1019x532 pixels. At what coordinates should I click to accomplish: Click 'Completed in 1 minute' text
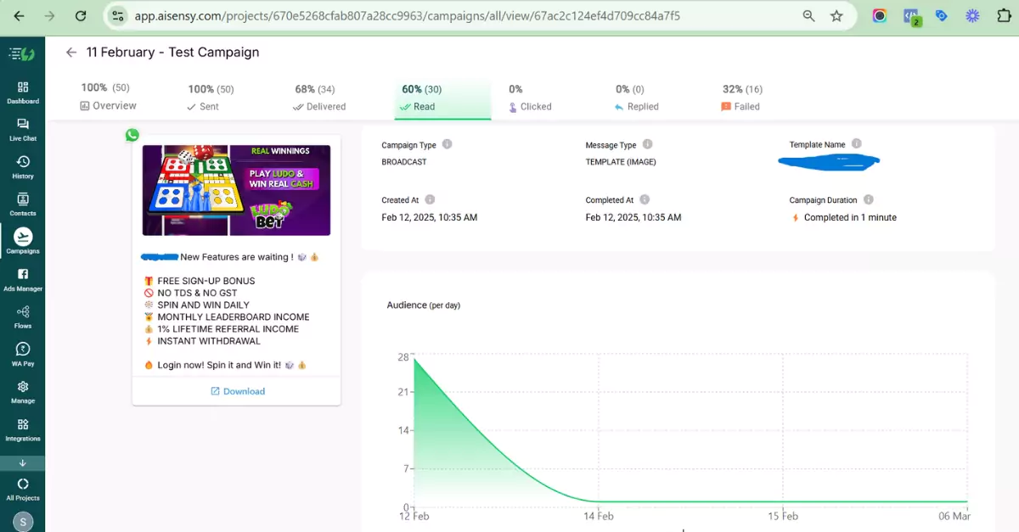pyautogui.click(x=850, y=217)
